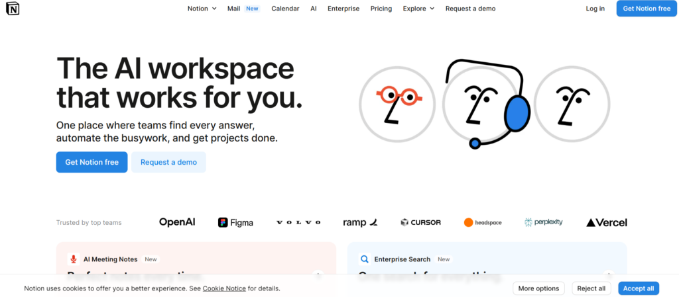Click the AI Meeting Notes microphone icon
The image size is (679, 297).
click(74, 259)
